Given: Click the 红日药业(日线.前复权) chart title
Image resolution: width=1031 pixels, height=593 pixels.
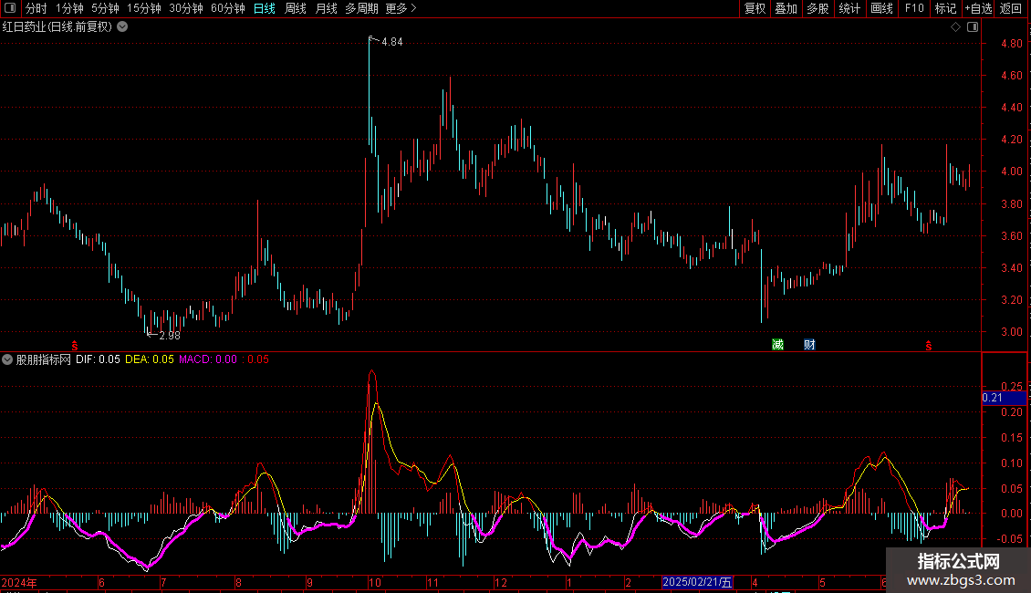Looking at the screenshot, I should click(x=57, y=27).
